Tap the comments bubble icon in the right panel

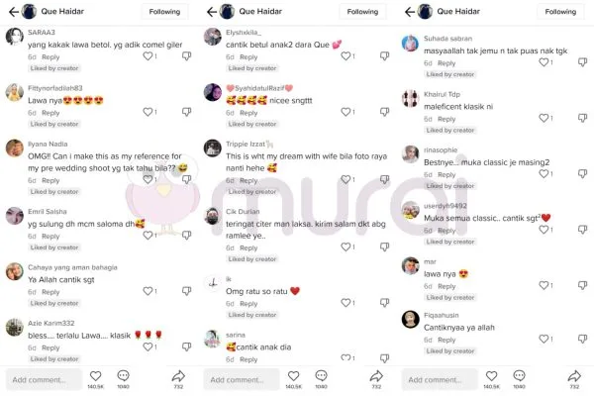point(519,376)
